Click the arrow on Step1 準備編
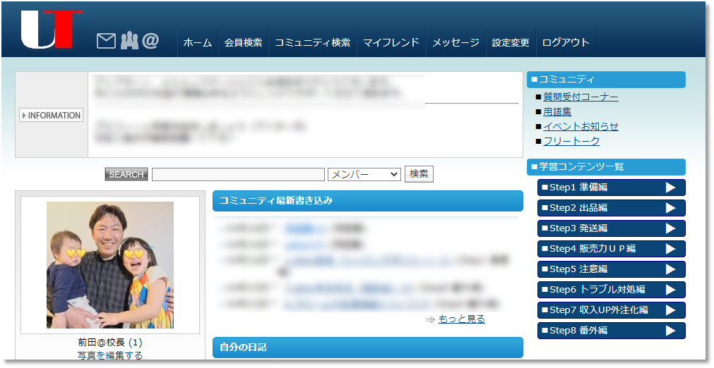This screenshot has width=714, height=368. click(x=670, y=188)
